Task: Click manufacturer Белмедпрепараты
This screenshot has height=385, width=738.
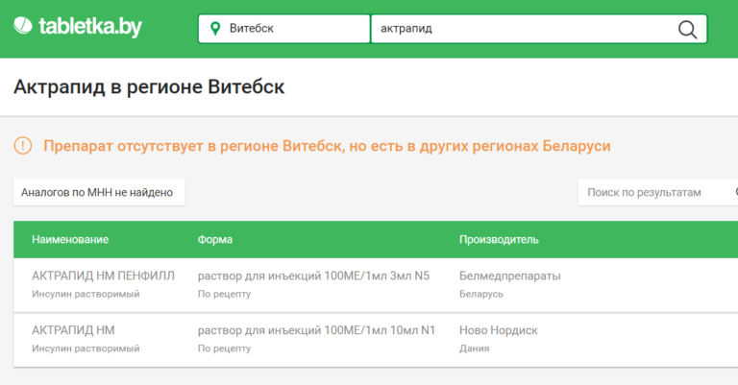Action: point(509,276)
